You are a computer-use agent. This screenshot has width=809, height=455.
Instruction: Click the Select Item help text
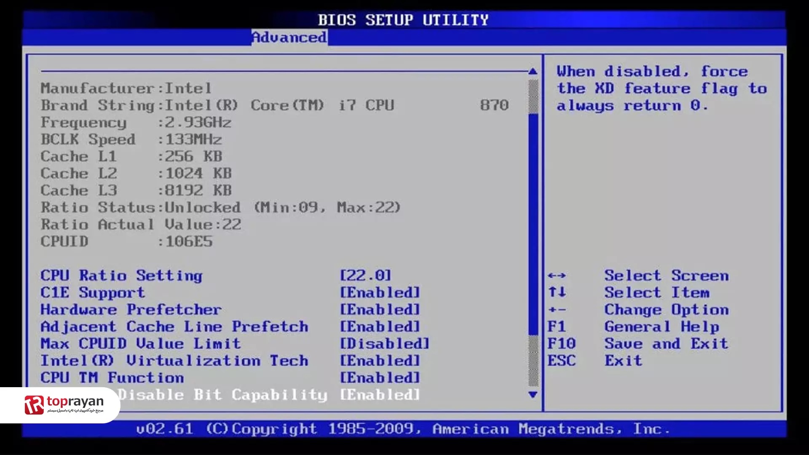[x=656, y=292]
